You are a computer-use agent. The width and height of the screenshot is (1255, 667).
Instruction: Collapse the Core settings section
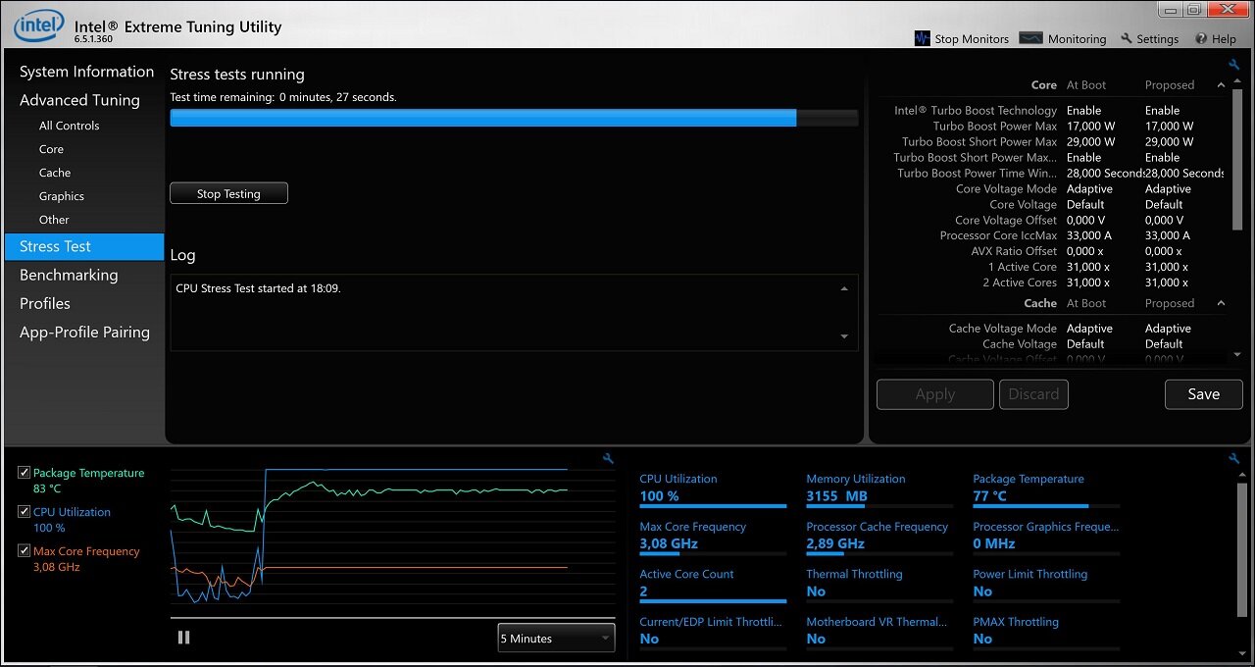[x=1221, y=85]
